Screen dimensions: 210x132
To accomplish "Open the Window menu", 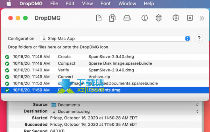I will 127,4.
